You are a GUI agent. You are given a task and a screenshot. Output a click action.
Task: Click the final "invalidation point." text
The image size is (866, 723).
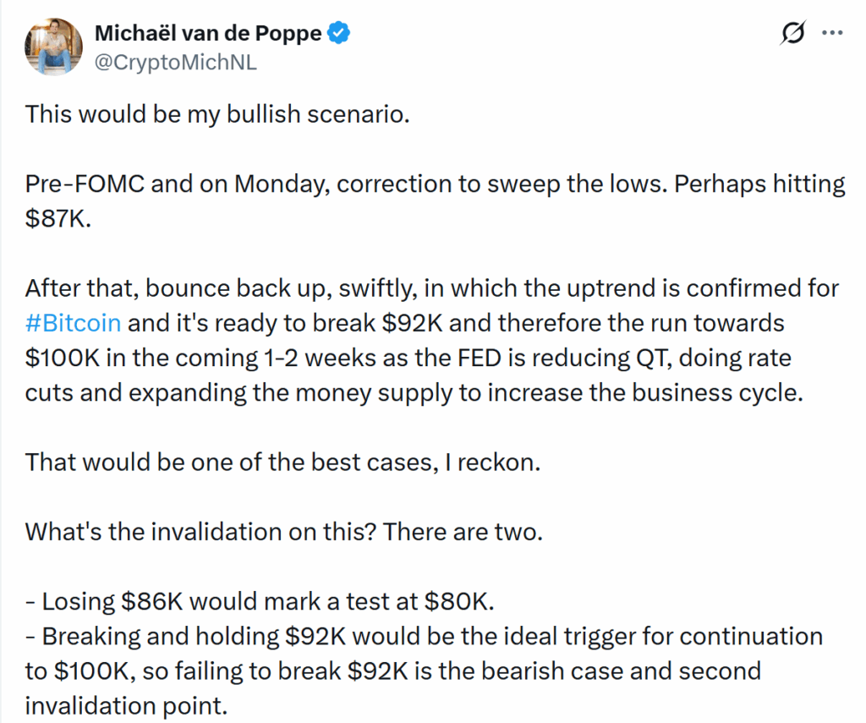[127, 705]
